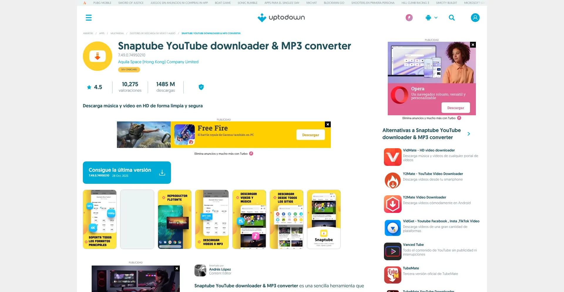Close the Free Fire banner ad
Screen dimensions: 564x292
pos(328,124)
